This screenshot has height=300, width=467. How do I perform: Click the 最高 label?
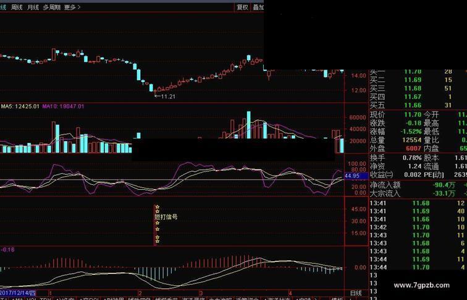coord(431,123)
